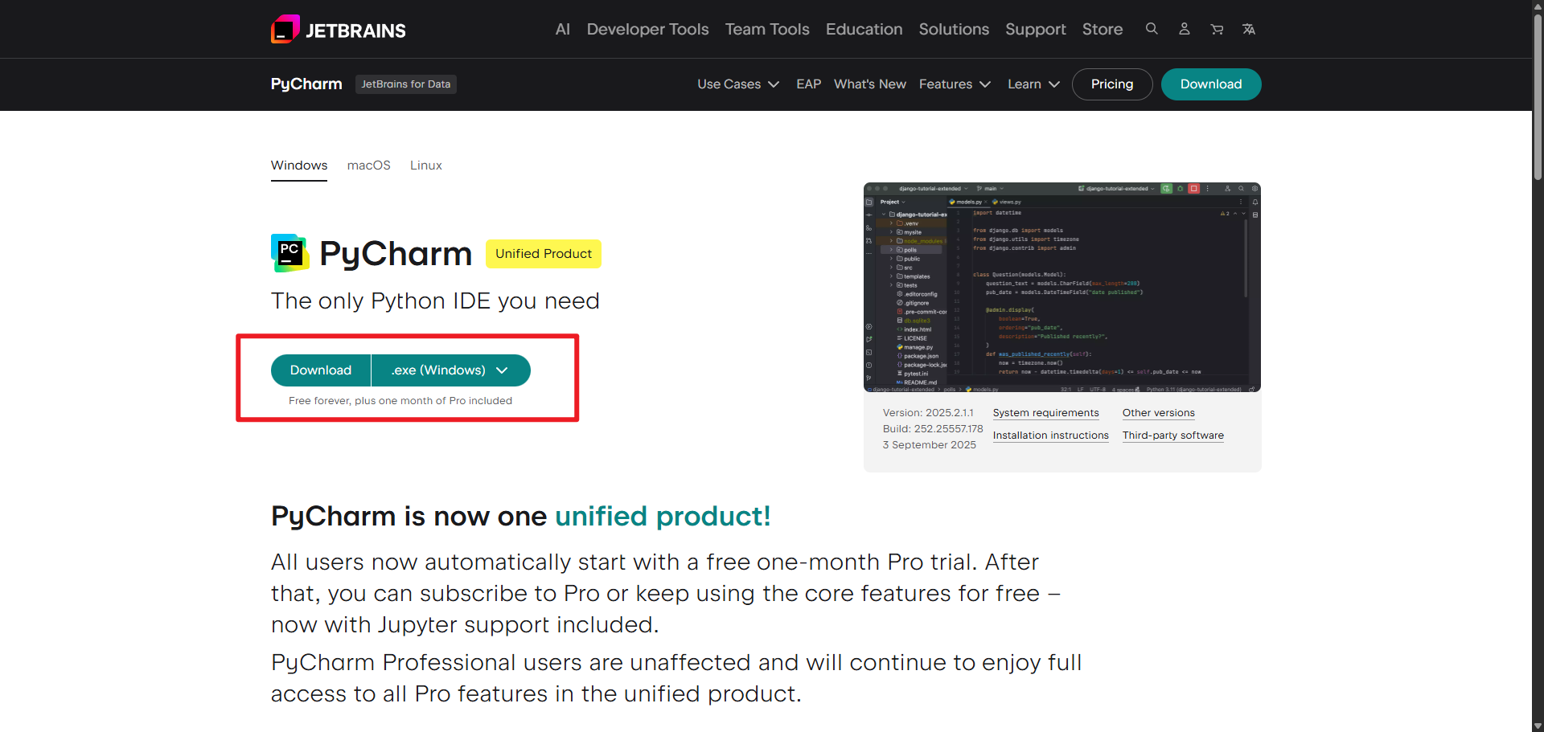Open the Third-party software link

(1173, 436)
